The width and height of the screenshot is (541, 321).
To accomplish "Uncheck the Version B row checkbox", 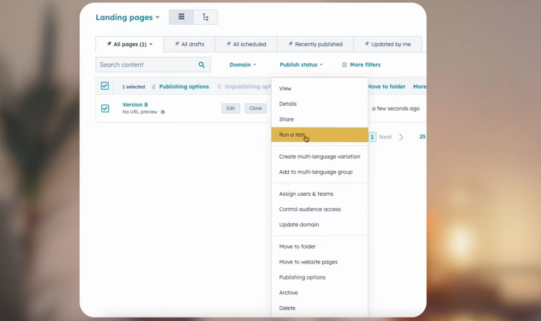I will point(105,108).
